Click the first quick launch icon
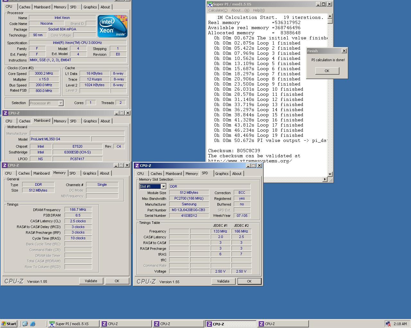The width and height of the screenshot is (411, 328). pyautogui.click(x=25, y=324)
